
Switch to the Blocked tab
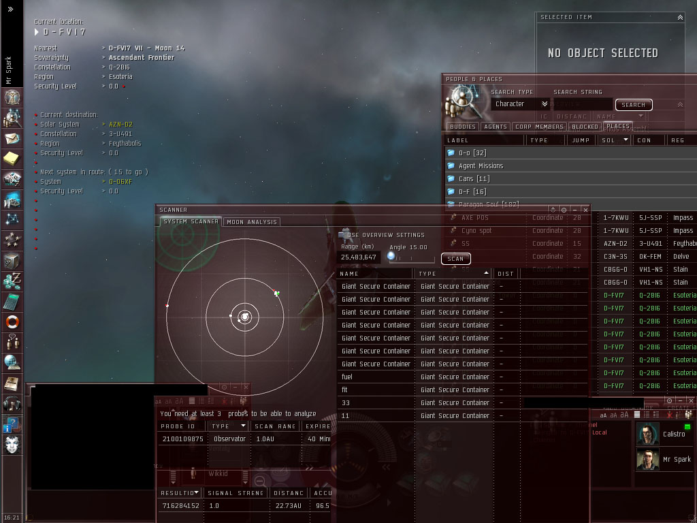point(585,127)
